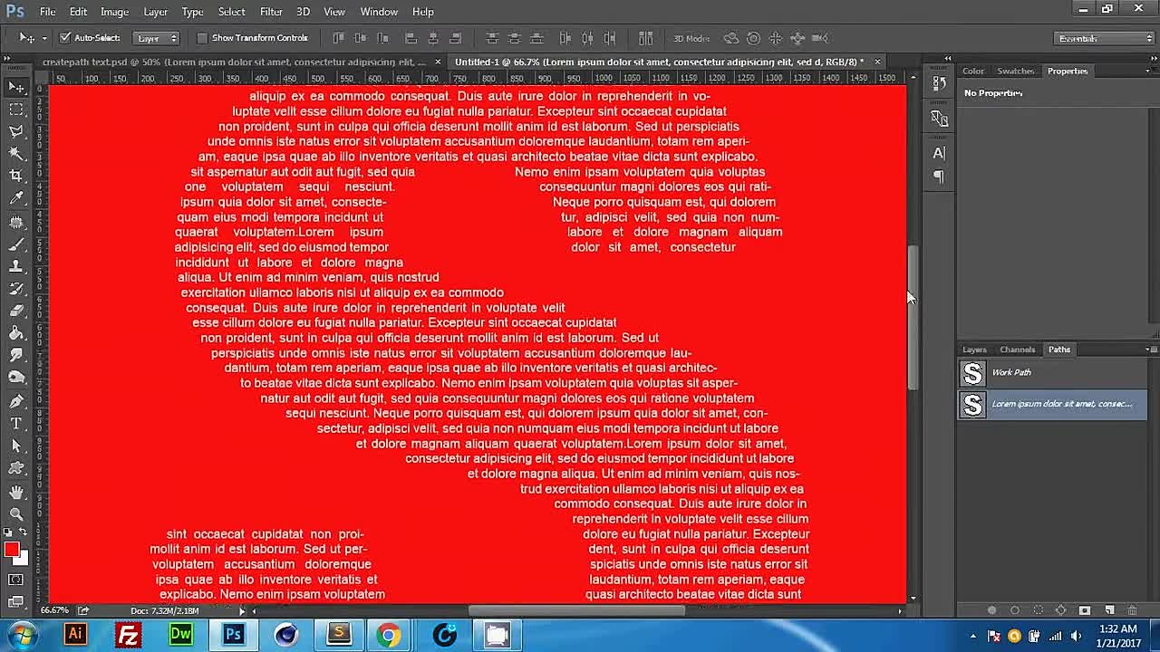Open the Properties panel flyout menu
This screenshot has height=652, width=1160.
click(1150, 71)
